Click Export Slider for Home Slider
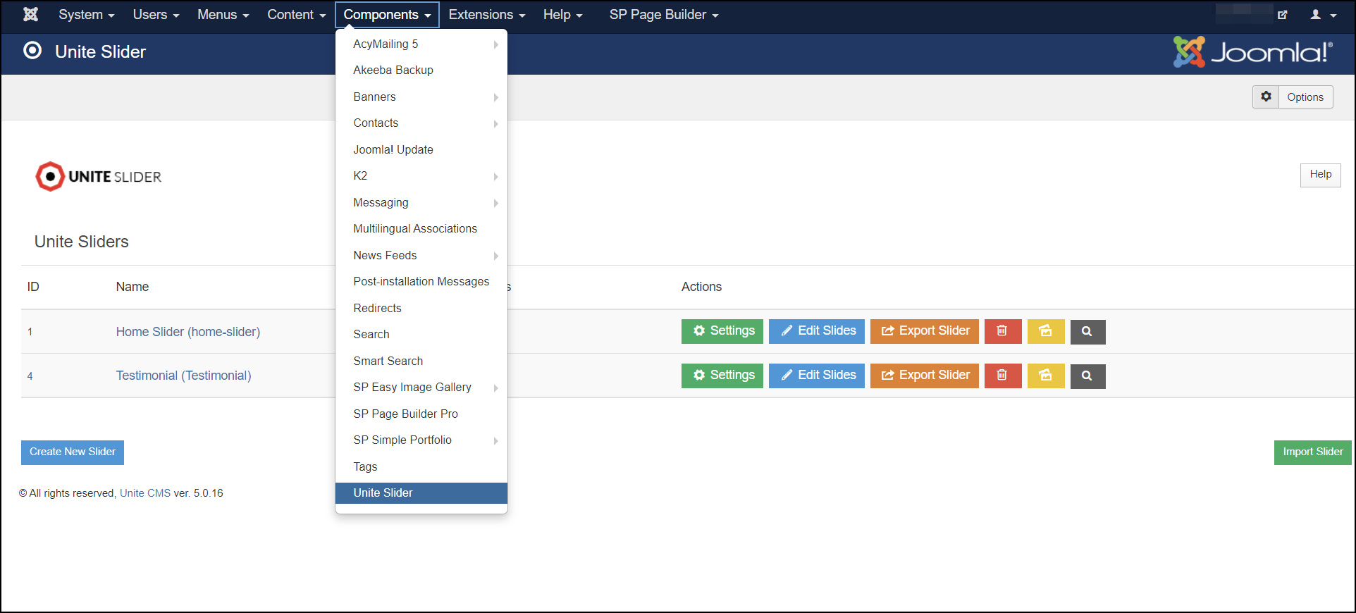Image resolution: width=1356 pixels, height=613 pixels. [924, 331]
